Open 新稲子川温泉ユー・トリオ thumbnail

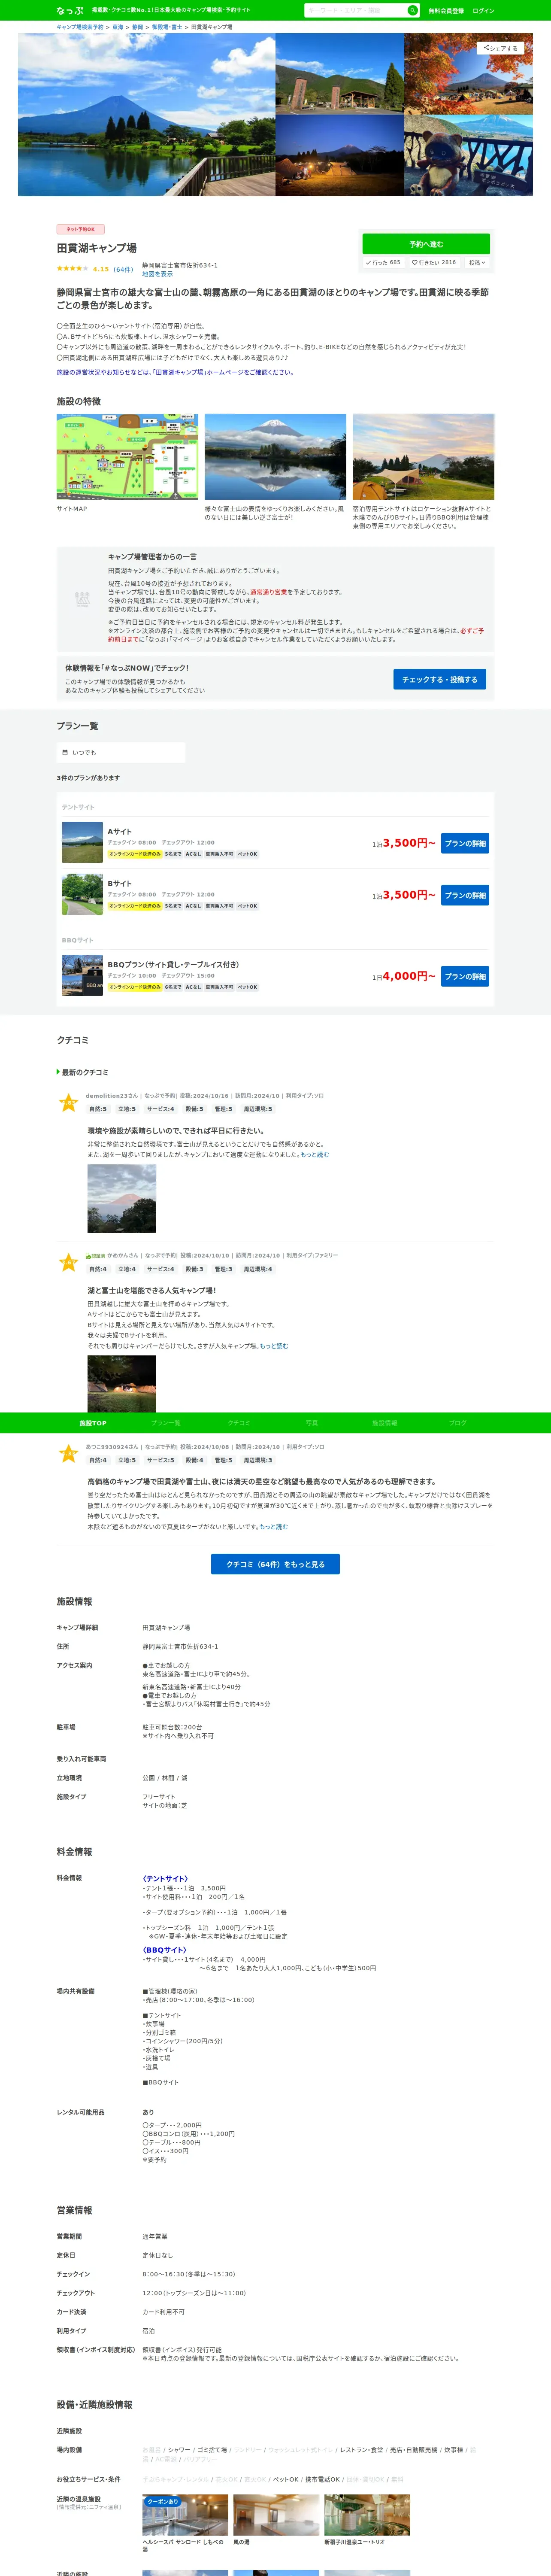click(367, 2514)
